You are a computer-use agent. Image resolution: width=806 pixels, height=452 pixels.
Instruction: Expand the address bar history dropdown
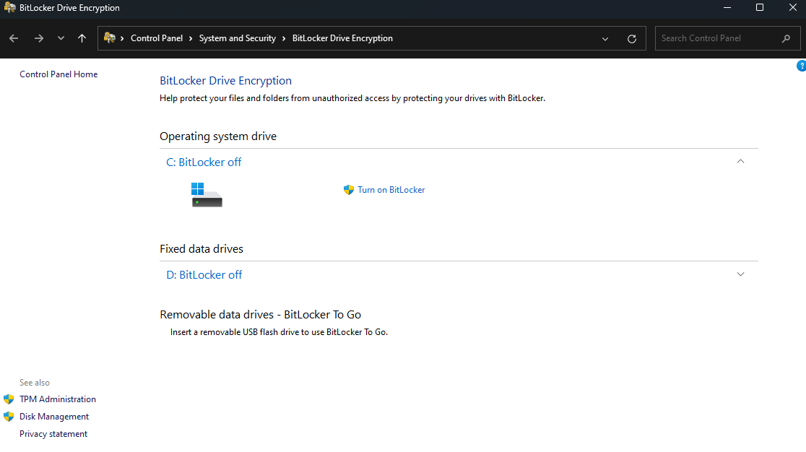click(605, 39)
